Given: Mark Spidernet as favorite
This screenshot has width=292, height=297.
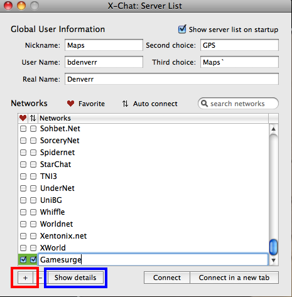Looking at the screenshot, I should click(23, 153).
